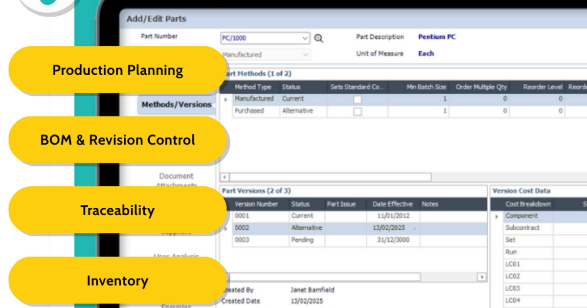The width and height of the screenshot is (587, 308).
Task: Click the Janet Barnfield created-by value
Action: (x=312, y=290)
